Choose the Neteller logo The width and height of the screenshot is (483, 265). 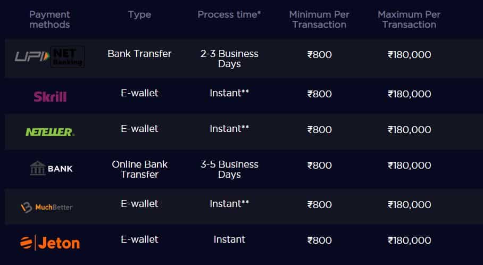[50, 132]
